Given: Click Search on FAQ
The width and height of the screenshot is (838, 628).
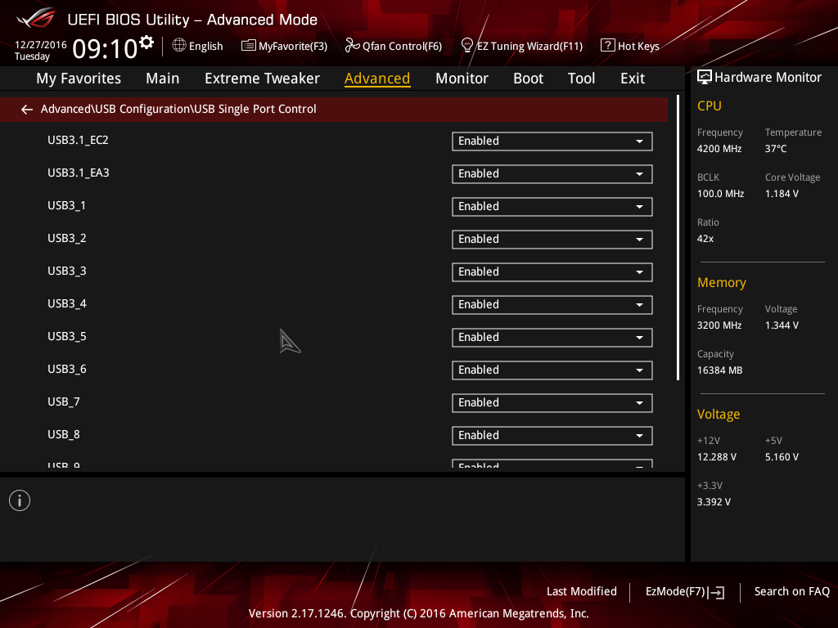Looking at the screenshot, I should point(791,592).
